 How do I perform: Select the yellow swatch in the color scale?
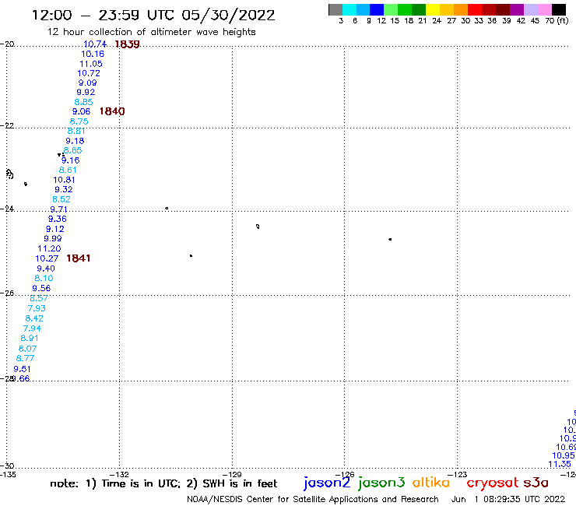[x=433, y=9]
